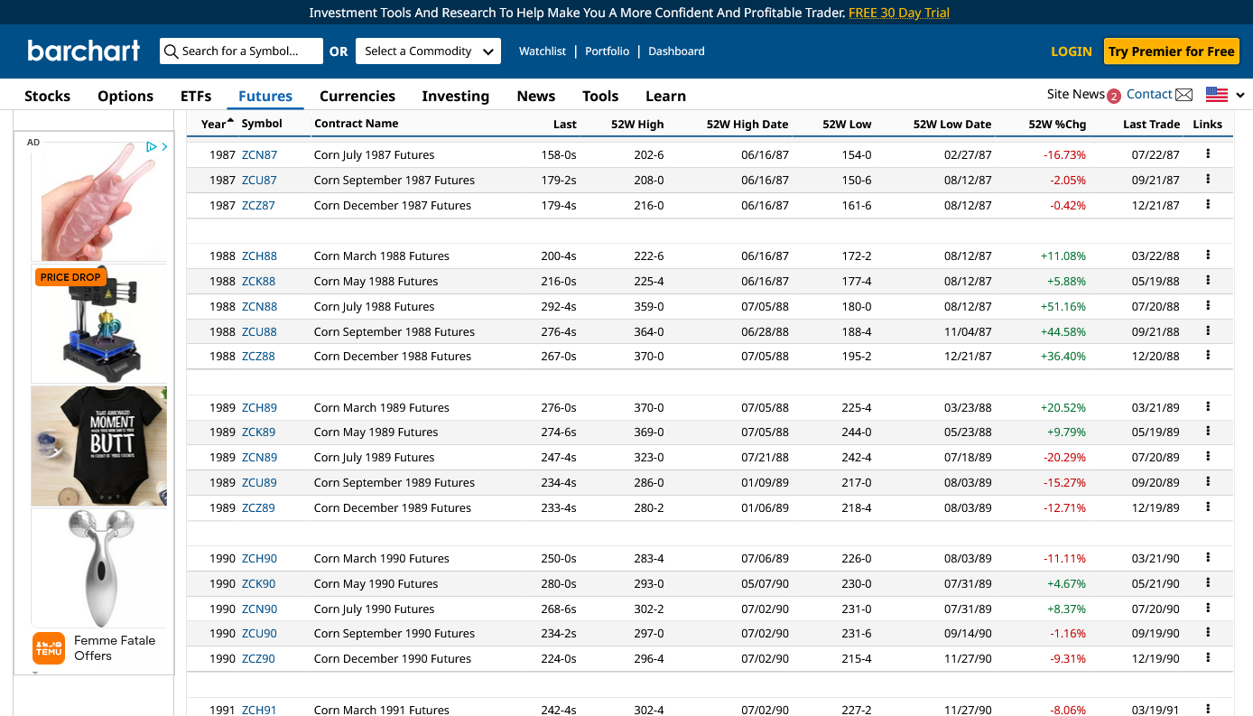Viewport: 1253px width, 716px height.
Task: Click the black onesie ad image
Action: tap(99, 446)
